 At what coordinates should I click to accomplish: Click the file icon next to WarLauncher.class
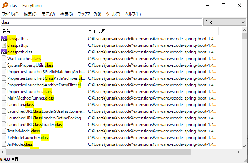[4, 59]
